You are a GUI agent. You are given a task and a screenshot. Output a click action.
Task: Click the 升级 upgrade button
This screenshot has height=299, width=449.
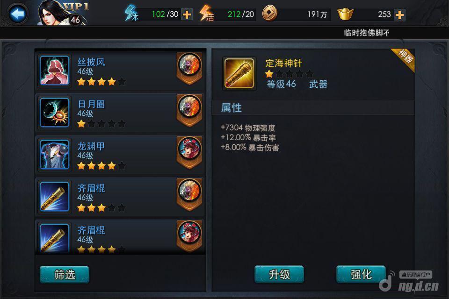(279, 274)
